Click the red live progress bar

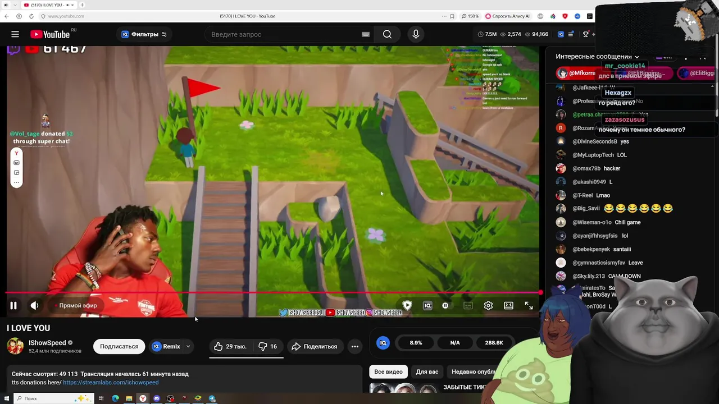tap(272, 292)
